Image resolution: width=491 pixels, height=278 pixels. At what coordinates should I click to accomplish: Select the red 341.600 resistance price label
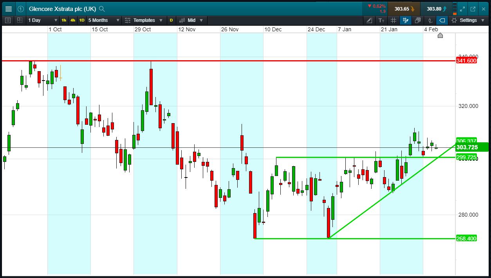(x=466, y=61)
